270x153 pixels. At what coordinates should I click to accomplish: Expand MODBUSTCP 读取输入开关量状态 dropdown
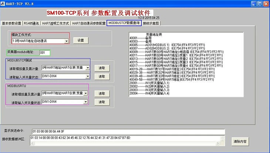(88, 76)
